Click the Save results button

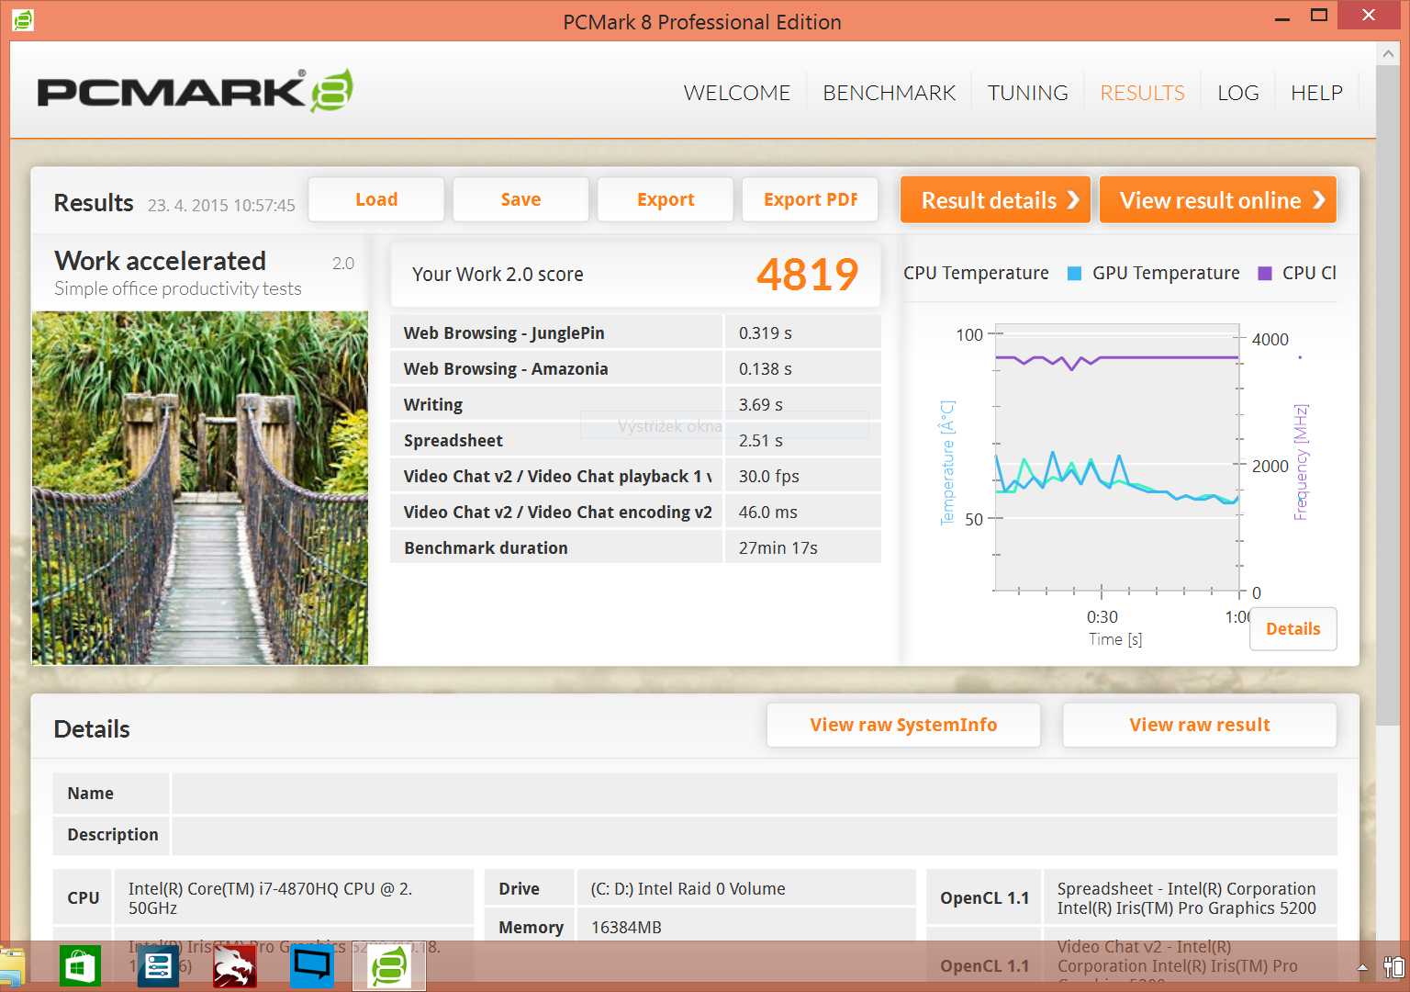pyautogui.click(x=520, y=199)
